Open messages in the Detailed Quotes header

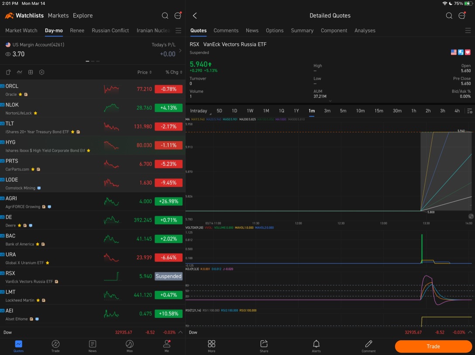pyautogui.click(x=462, y=15)
